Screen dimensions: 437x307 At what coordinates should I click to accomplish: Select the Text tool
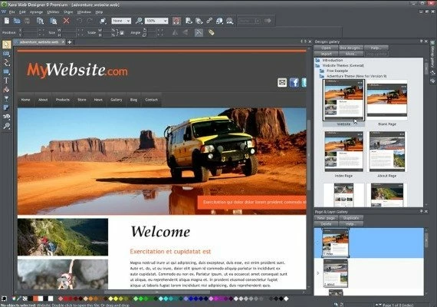click(x=6, y=81)
